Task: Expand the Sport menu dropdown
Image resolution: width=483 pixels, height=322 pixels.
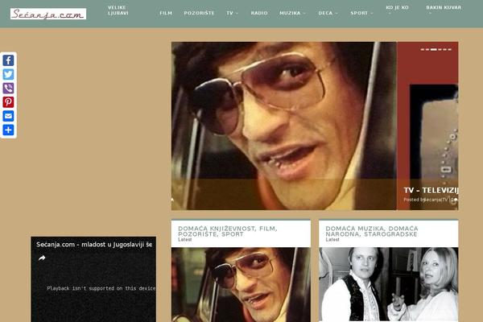Action: (x=361, y=13)
